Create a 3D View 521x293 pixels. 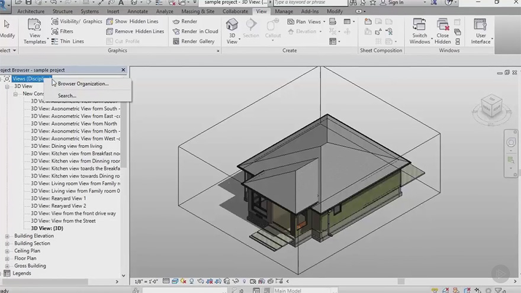pos(232,31)
